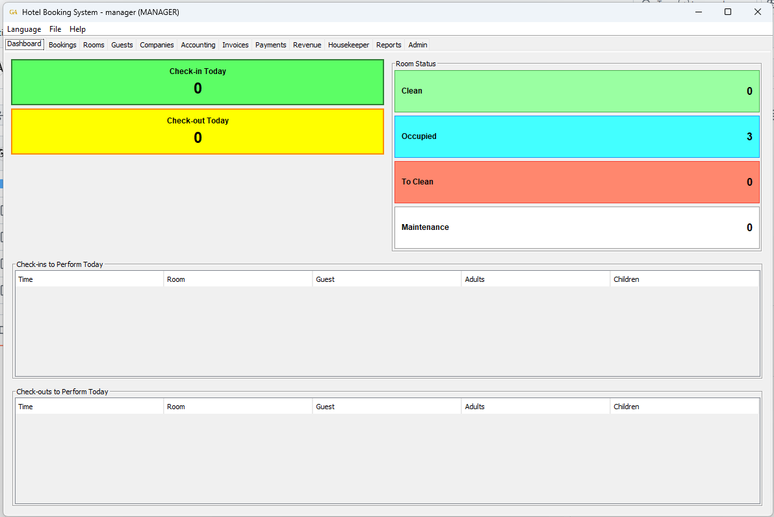
Task: Click the To Clean status panel
Action: [x=576, y=182]
